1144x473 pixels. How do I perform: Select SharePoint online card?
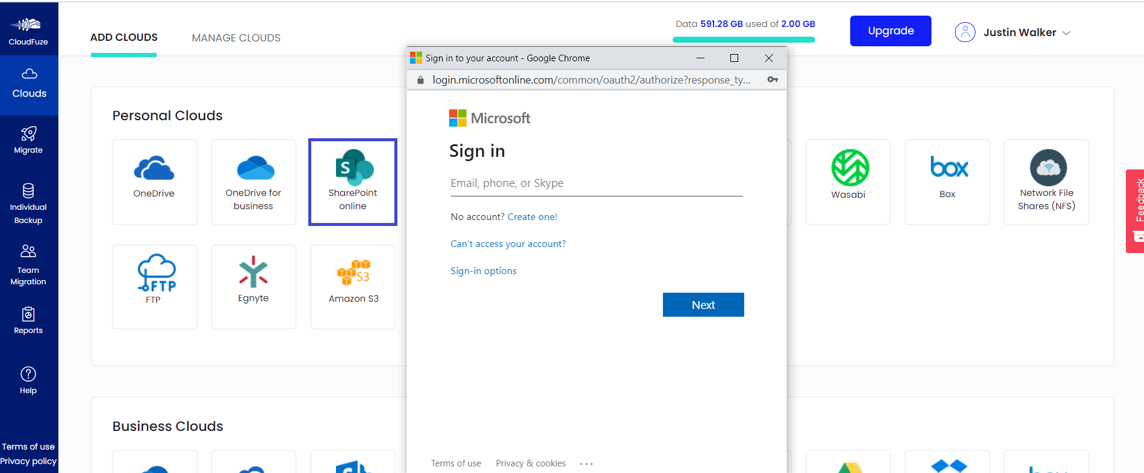click(x=353, y=182)
